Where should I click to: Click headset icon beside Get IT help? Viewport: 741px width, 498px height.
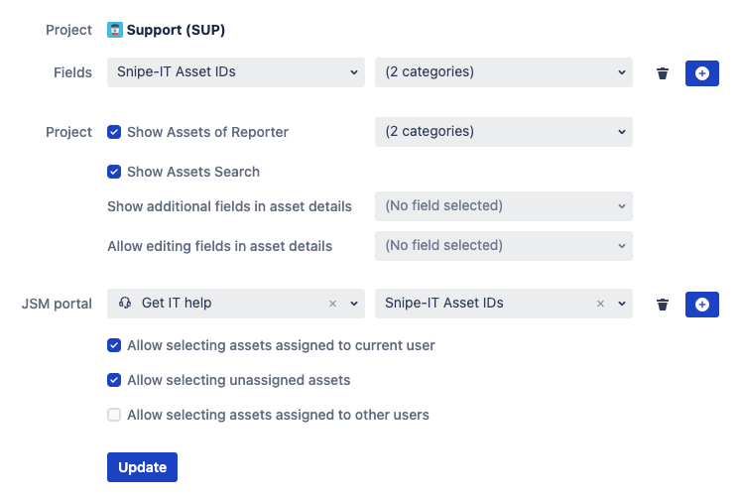pos(125,304)
